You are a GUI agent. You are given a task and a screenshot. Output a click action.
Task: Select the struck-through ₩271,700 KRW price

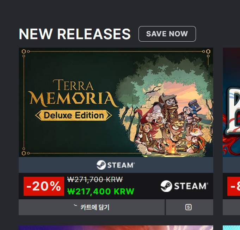[95, 180]
